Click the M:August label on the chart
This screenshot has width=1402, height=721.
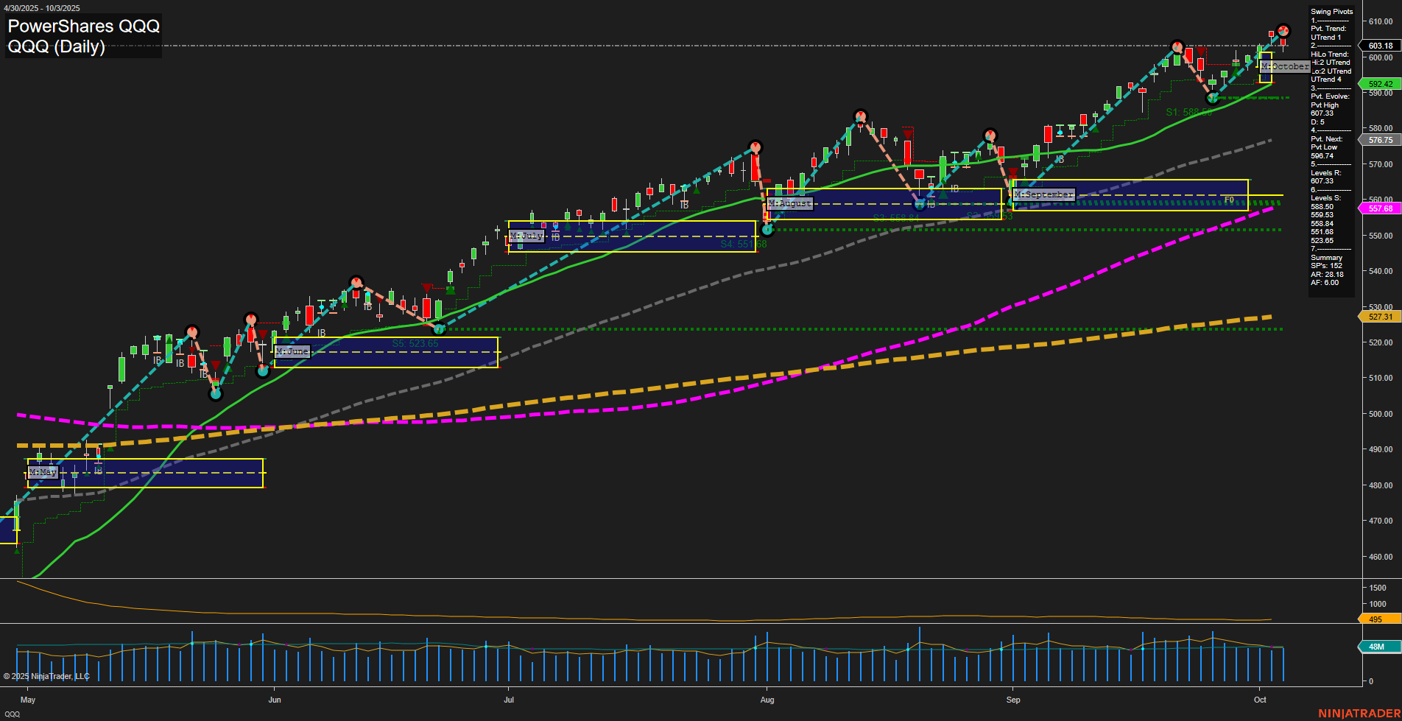click(789, 203)
